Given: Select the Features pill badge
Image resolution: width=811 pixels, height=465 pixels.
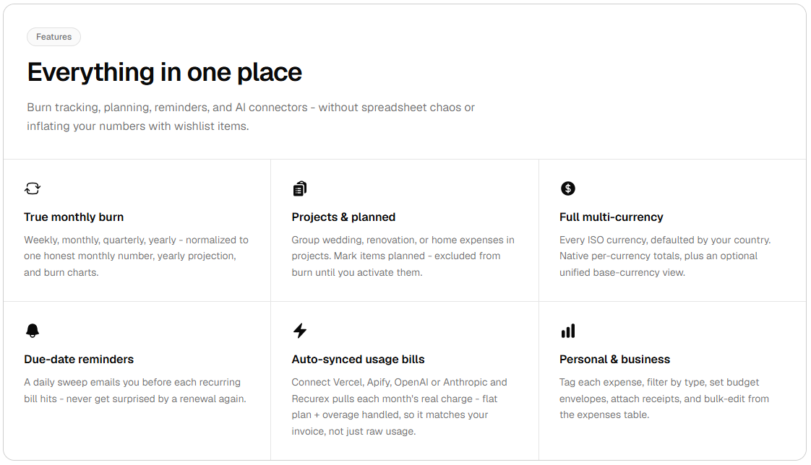Looking at the screenshot, I should tap(53, 37).
